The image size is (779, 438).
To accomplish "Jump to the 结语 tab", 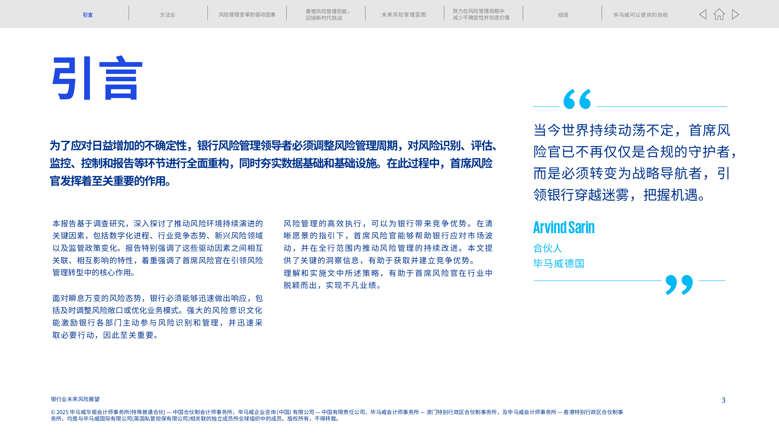I will point(563,14).
